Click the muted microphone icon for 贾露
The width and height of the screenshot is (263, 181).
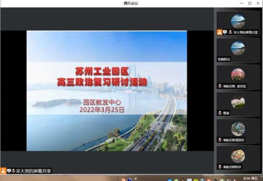pos(220,113)
